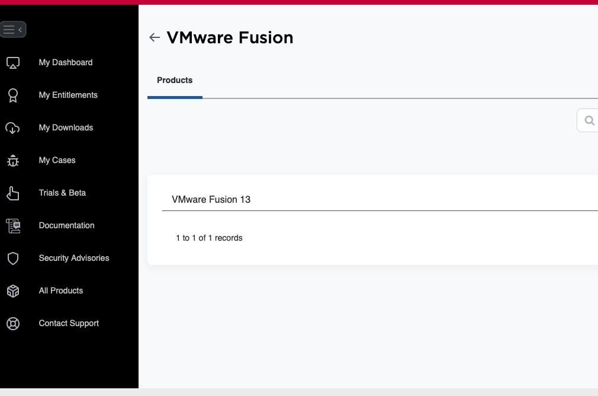Click the VMware Fusion page heading
The height and width of the screenshot is (396, 598).
click(230, 37)
